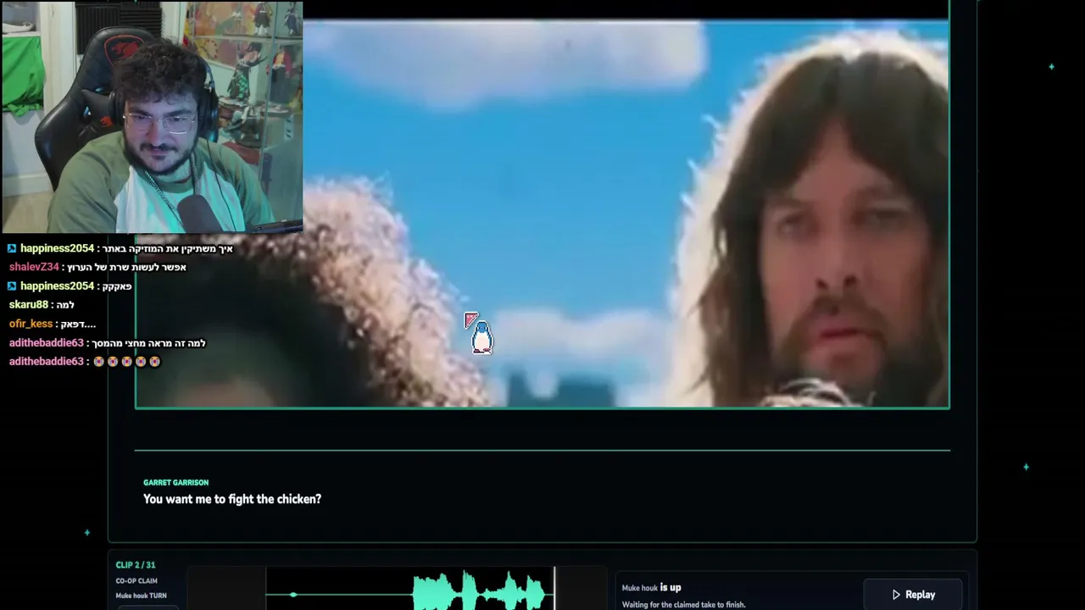
Task: Click the subtitle "You want me to fight the chicken?"
Action: click(x=232, y=499)
